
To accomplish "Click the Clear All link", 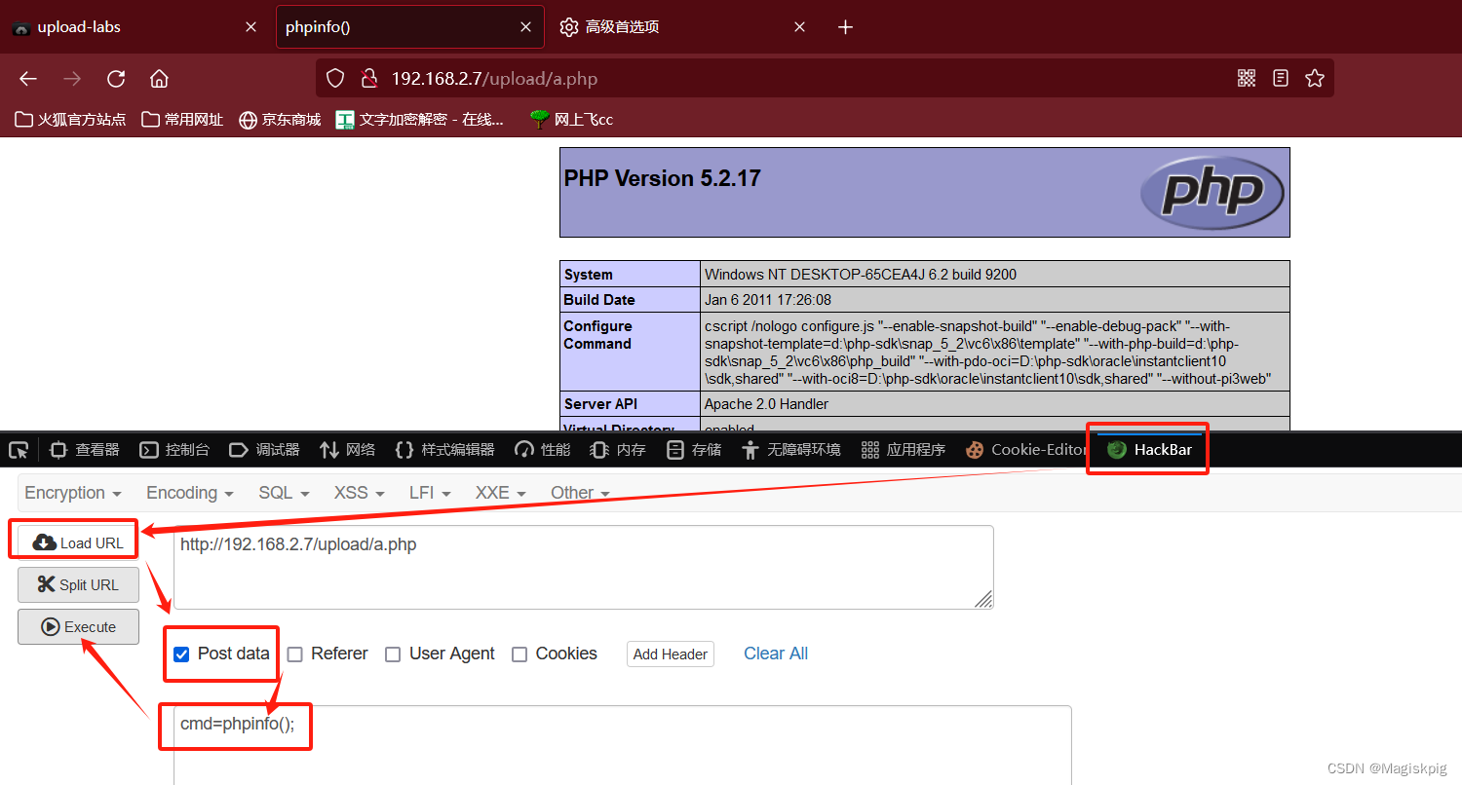I will click(775, 654).
